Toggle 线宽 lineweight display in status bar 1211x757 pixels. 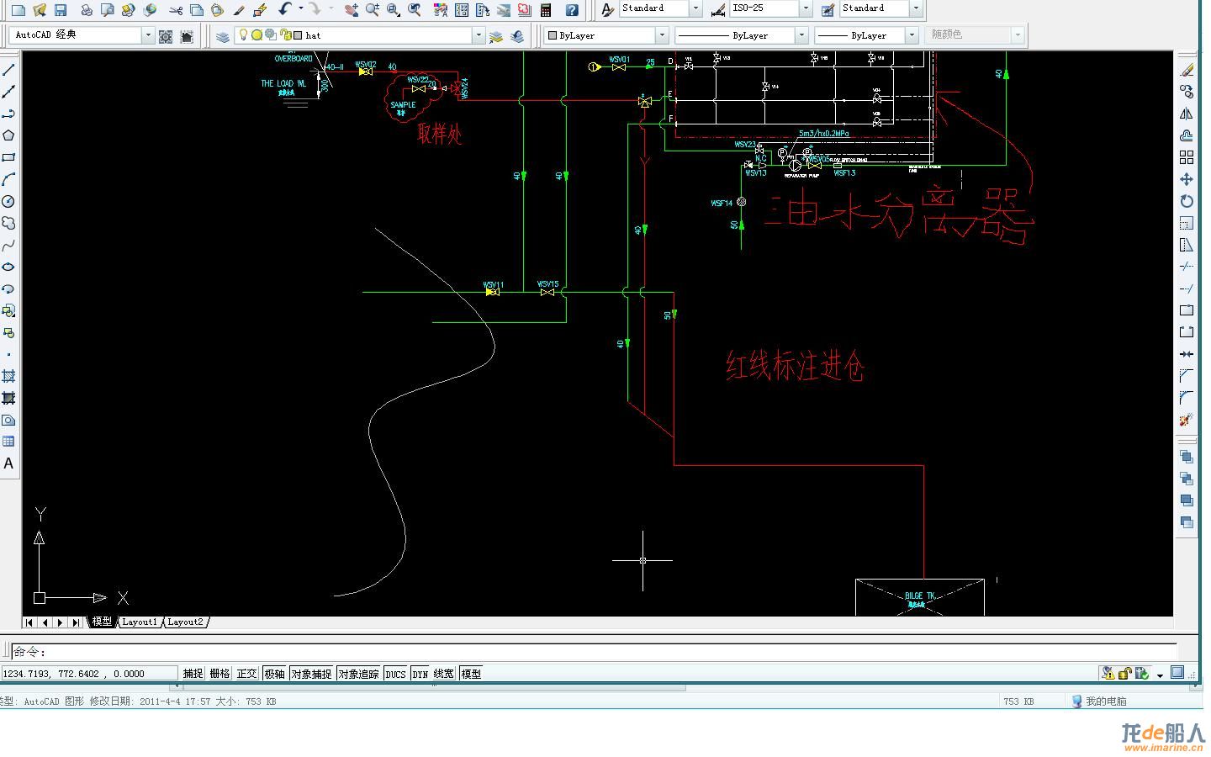pos(444,674)
